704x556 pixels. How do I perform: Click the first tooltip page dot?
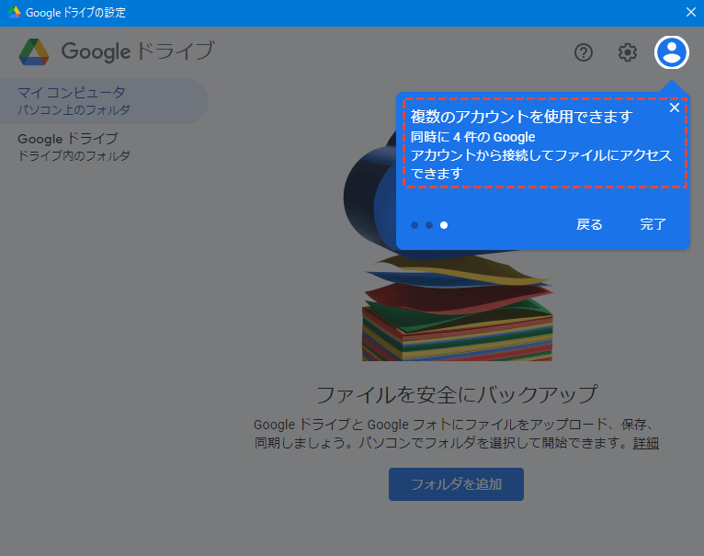point(414,225)
